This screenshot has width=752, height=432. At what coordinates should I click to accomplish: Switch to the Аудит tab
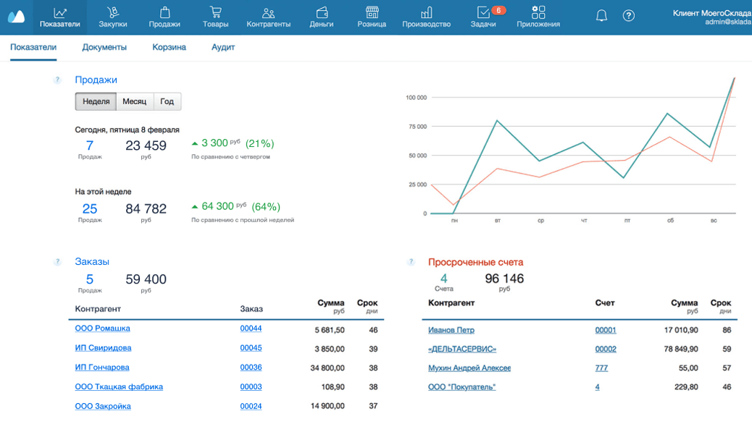[223, 48]
